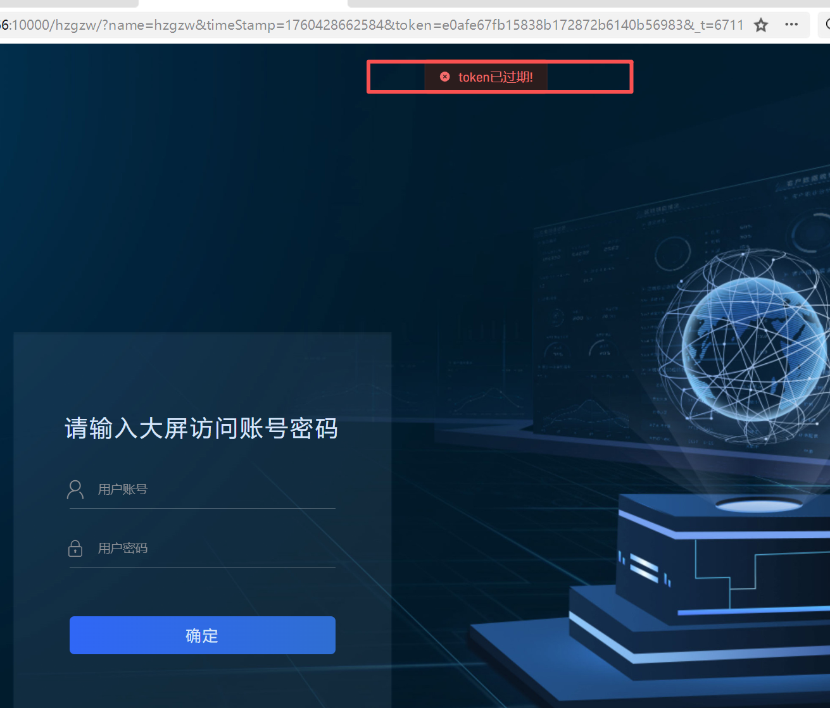Click the padlock icon beside 用户密码
The width and height of the screenshot is (830, 708).
(75, 548)
